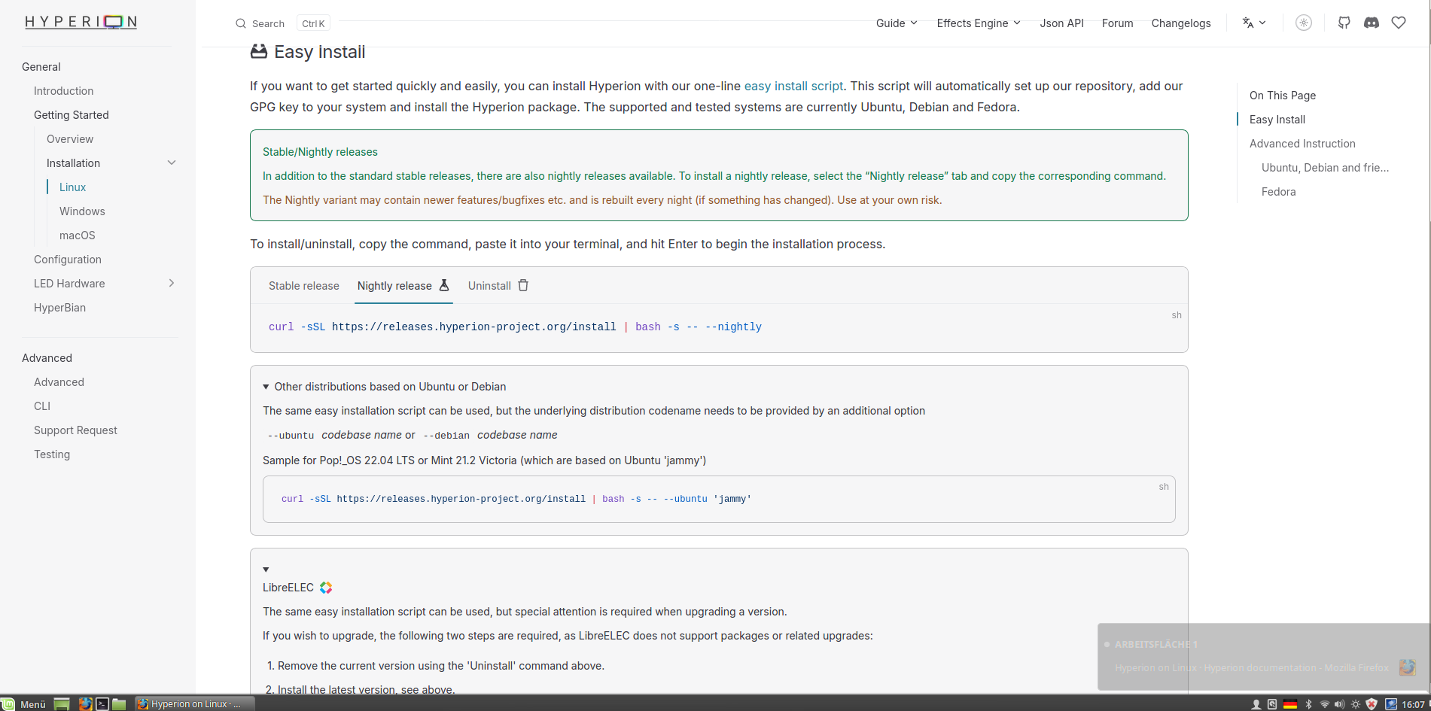The height and width of the screenshot is (711, 1431).
Task: Switch to the Stable release tab
Action: [303, 286]
